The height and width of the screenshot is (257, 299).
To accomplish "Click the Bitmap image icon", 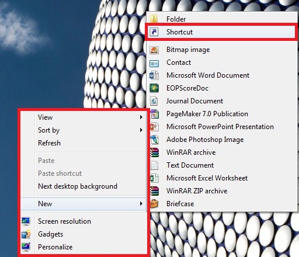I will point(154,50).
